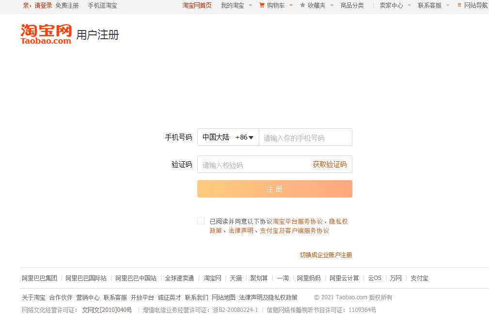This screenshot has width=489, height=324.
Task: Click 获取验证码 to request a code
Action: coord(330,164)
